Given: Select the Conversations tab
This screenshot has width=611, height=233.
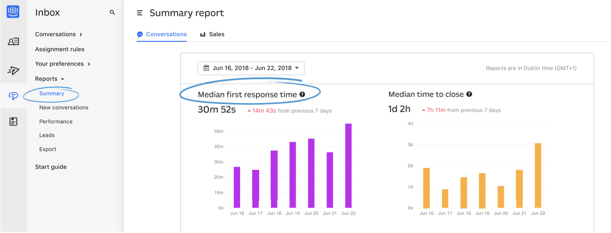Looking at the screenshot, I should click(x=162, y=34).
